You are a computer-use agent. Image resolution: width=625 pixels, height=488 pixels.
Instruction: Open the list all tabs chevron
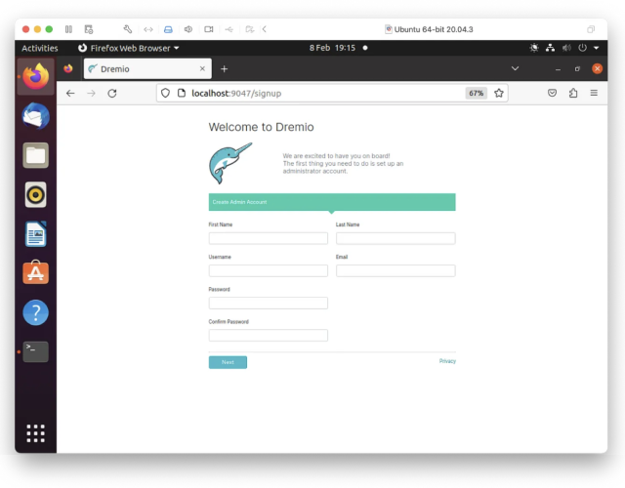[x=515, y=68]
